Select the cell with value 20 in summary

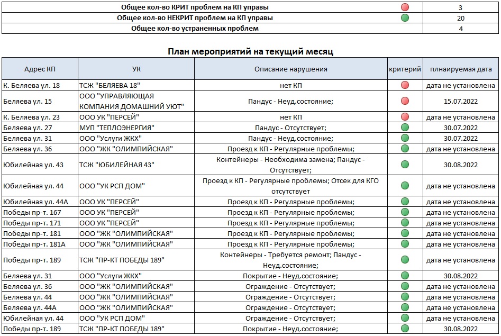point(461,18)
